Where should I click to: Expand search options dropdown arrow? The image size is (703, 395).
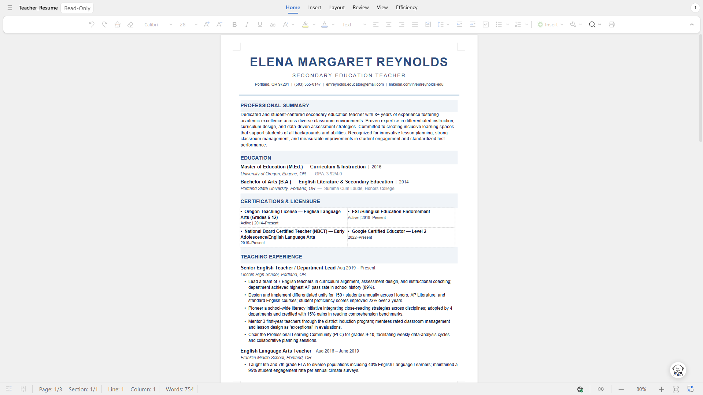600,25
